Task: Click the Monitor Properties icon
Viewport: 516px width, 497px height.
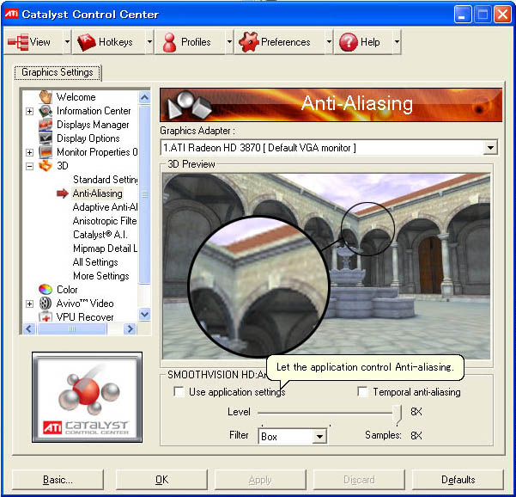Action: [46, 152]
